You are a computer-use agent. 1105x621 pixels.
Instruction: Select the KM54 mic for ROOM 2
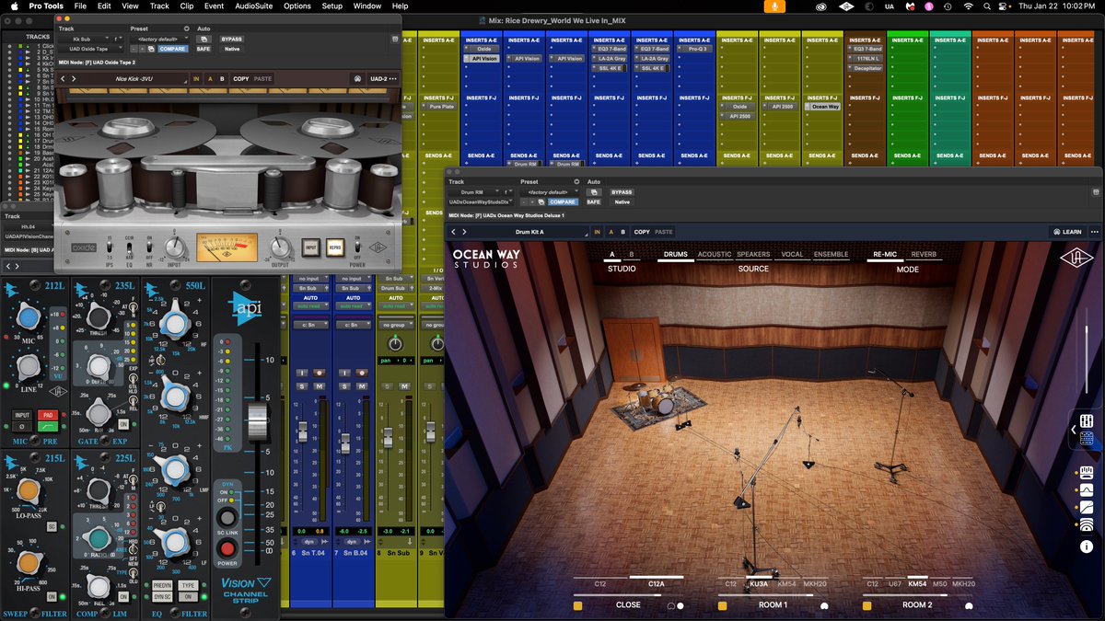coord(917,584)
